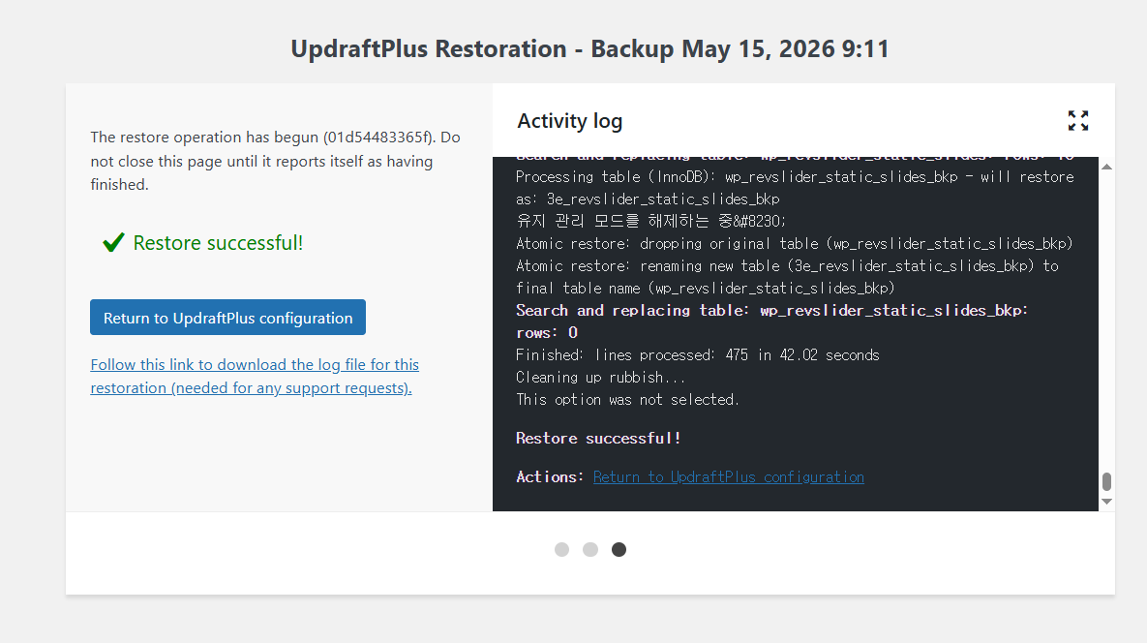
Task: Click 'Finished: lines processed: 475' log line
Action: (x=697, y=354)
